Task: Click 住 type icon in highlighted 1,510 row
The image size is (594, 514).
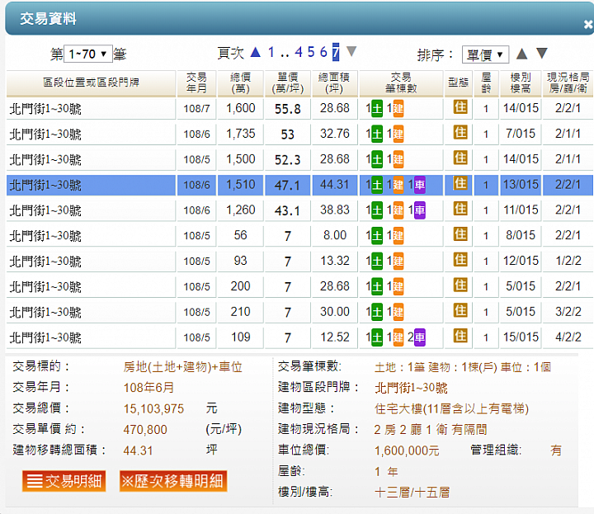Action: click(x=460, y=183)
